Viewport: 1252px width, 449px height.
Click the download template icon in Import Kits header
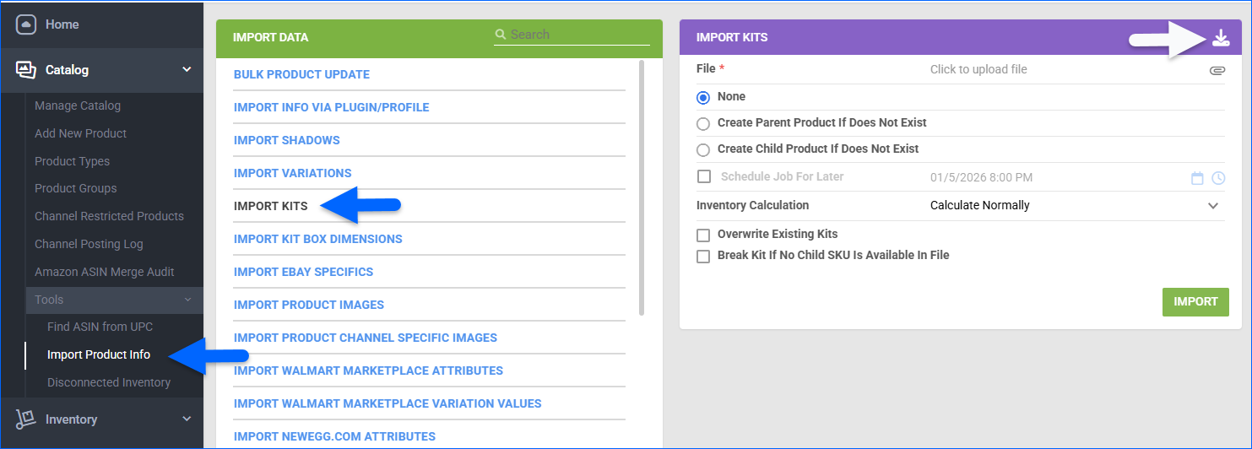(x=1220, y=38)
